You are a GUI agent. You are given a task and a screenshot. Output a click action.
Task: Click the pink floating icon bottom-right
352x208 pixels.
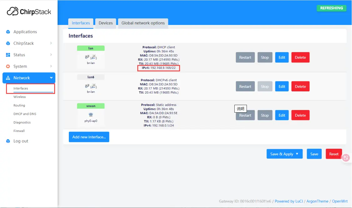(x=345, y=158)
